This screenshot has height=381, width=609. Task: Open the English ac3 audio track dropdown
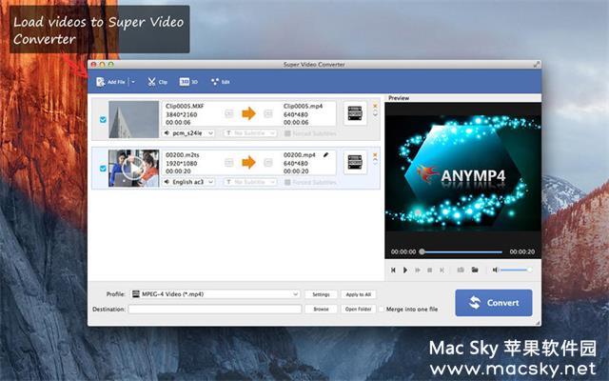click(188, 182)
